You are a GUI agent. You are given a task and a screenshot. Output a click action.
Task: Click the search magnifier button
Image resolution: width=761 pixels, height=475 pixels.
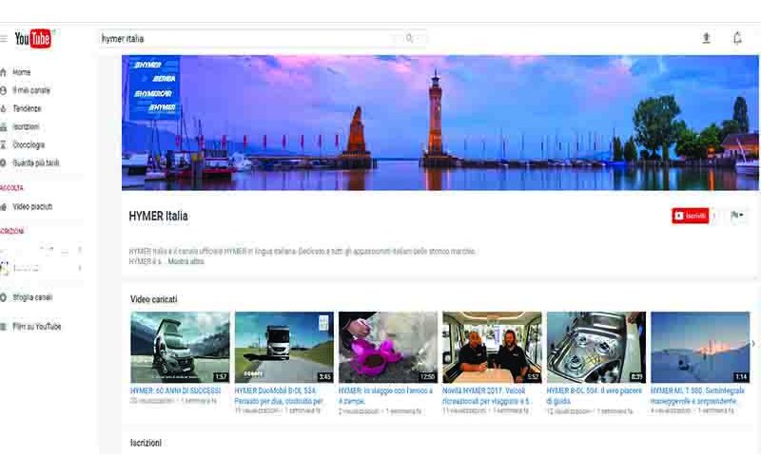[x=410, y=39]
